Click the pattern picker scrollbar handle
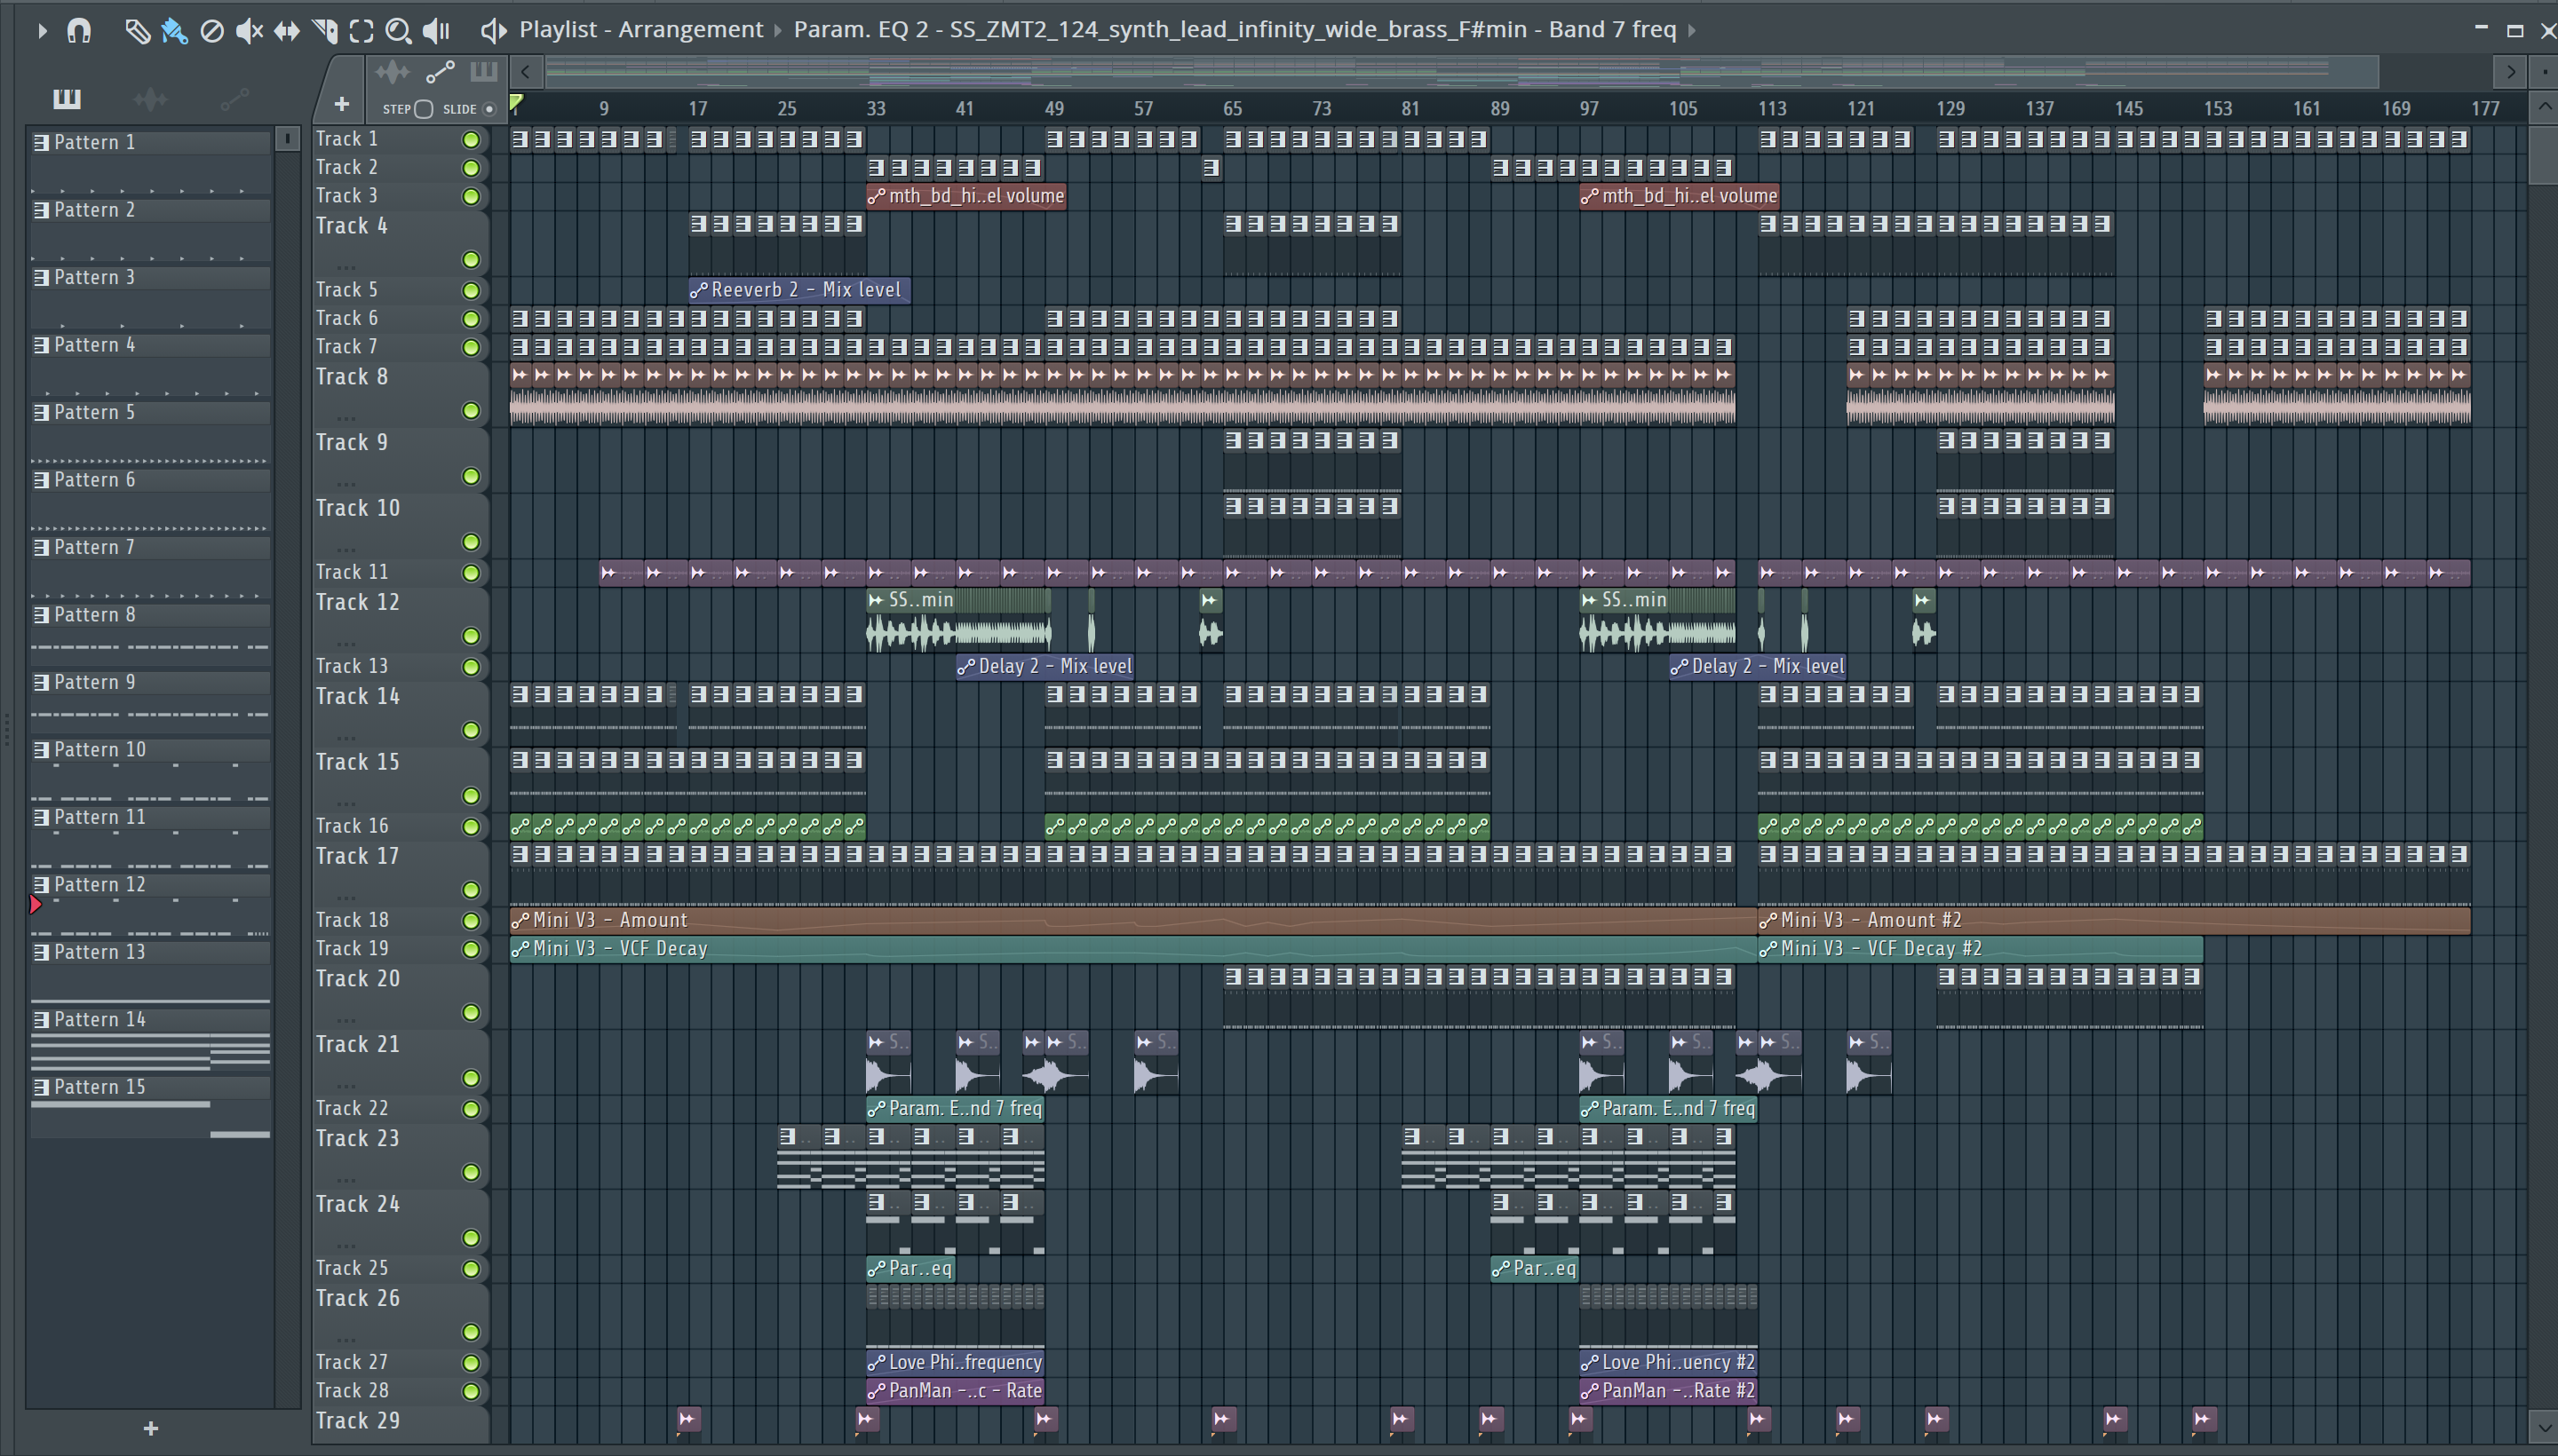2558x1456 pixels. point(287,138)
